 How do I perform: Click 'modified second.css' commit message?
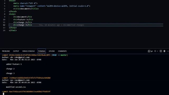pyautogui.click(x=16, y=87)
